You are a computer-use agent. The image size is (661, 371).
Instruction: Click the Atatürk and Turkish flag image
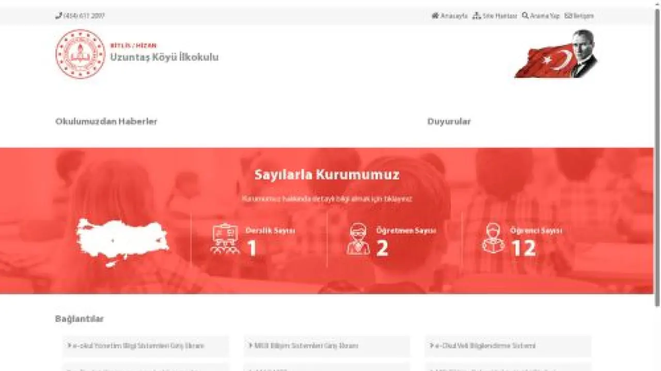(x=555, y=54)
